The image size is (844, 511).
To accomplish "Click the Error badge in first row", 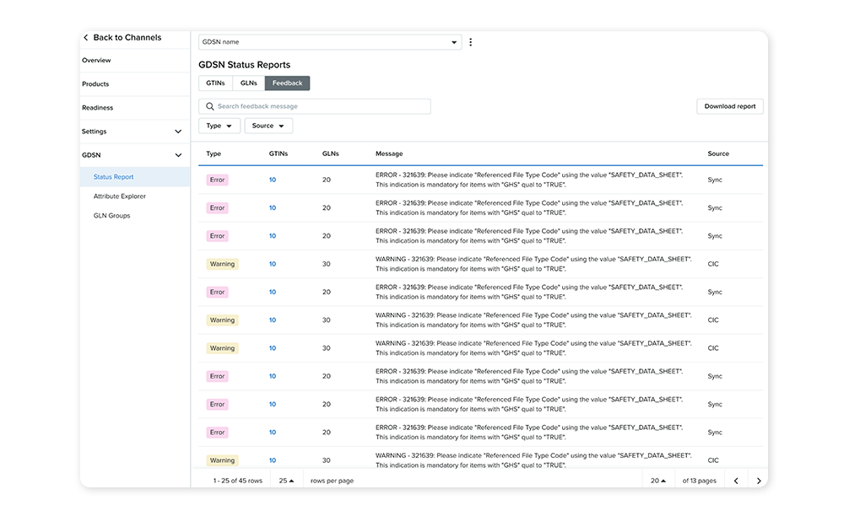I will click(218, 180).
